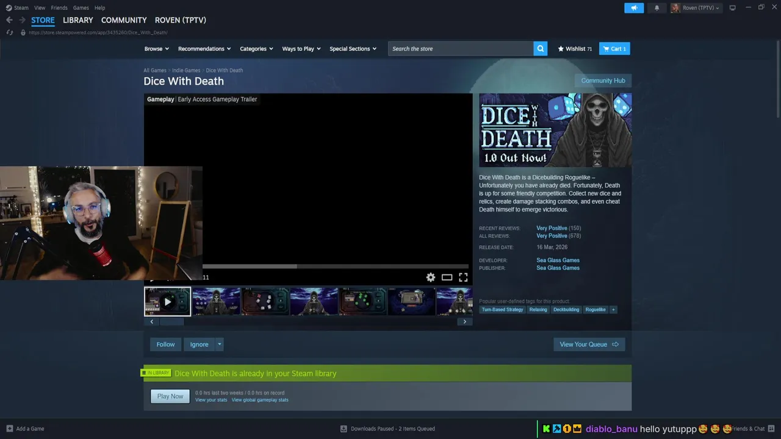Screen dimensions: 781x439
Task: Click the Community Hub button
Action: (x=603, y=80)
